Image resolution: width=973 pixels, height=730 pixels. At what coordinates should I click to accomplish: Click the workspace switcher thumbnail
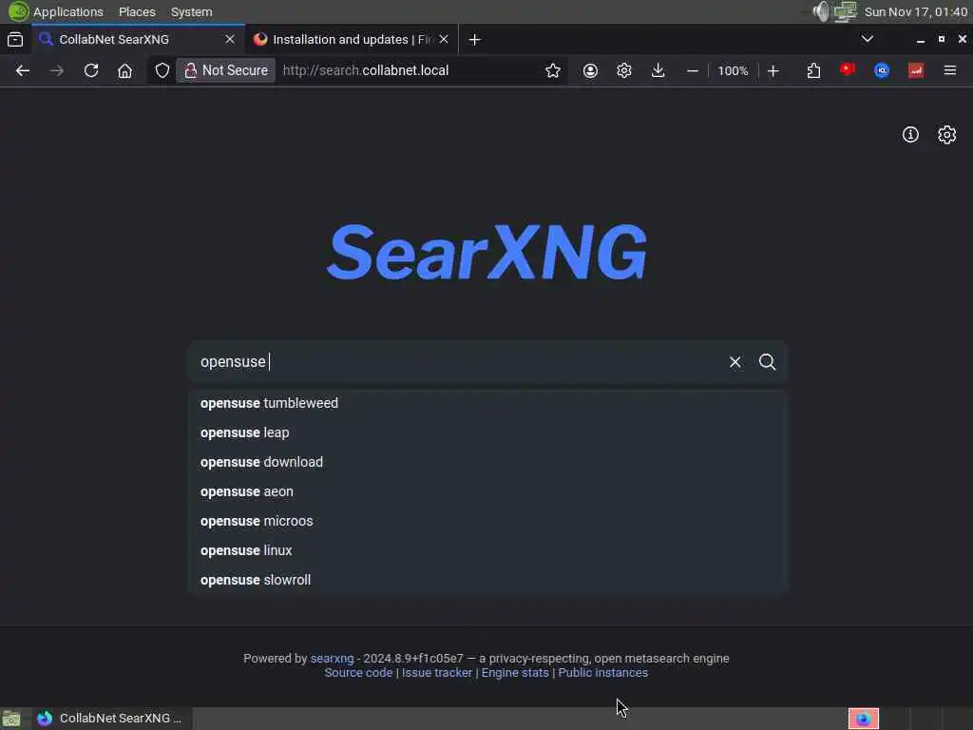(863, 719)
